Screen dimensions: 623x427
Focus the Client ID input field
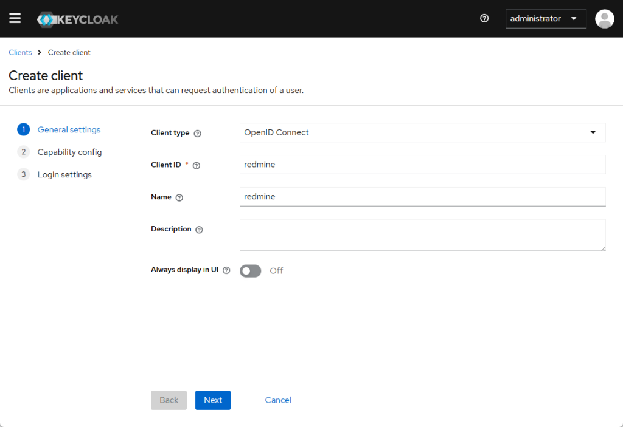(x=422, y=165)
